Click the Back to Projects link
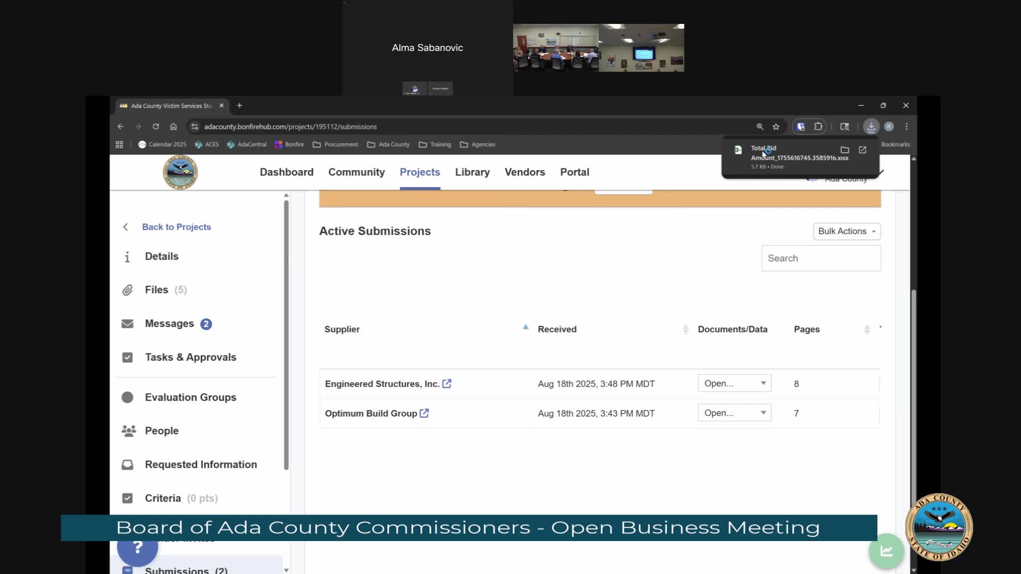Viewport: 1021px width, 574px height. pyautogui.click(x=175, y=226)
